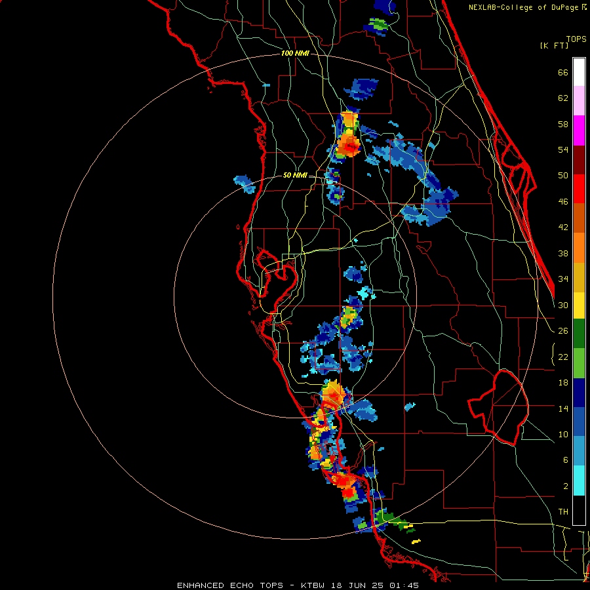Pick the black swatch beside TH
The height and width of the screenshot is (590, 590).
pos(579,510)
